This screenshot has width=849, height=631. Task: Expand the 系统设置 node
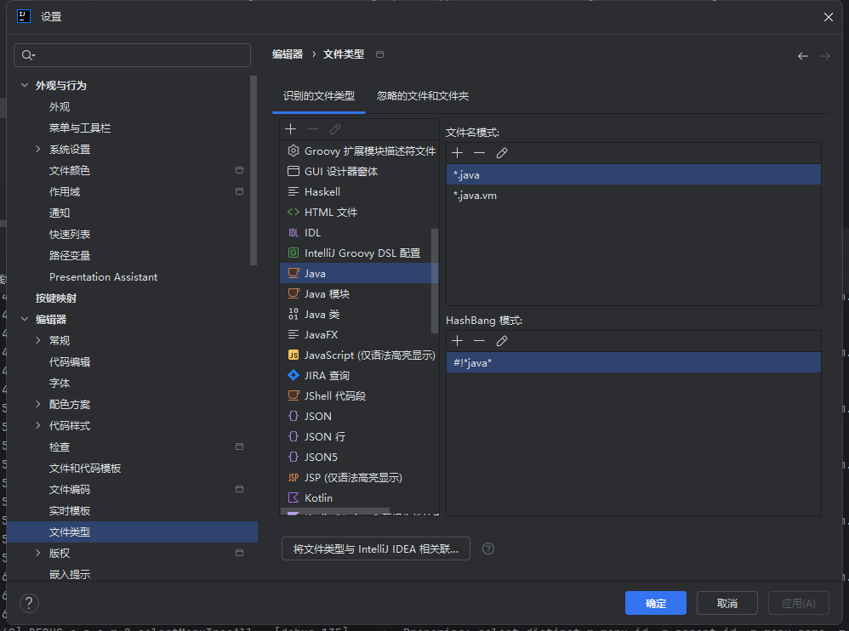click(x=38, y=149)
